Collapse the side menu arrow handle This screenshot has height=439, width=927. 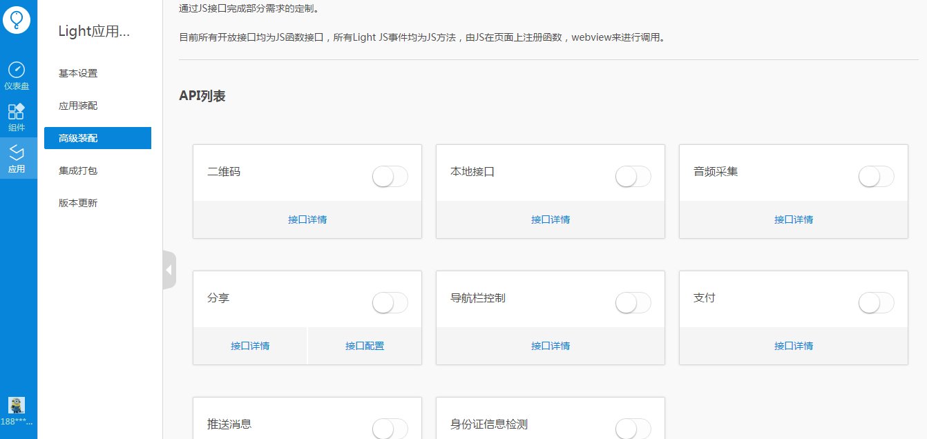(x=169, y=270)
